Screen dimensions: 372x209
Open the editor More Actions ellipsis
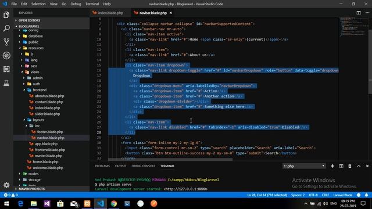(367, 13)
